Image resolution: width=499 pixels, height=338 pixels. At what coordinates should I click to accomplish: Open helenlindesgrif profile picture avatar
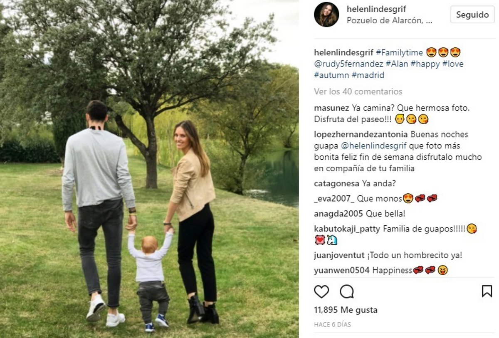(x=326, y=15)
